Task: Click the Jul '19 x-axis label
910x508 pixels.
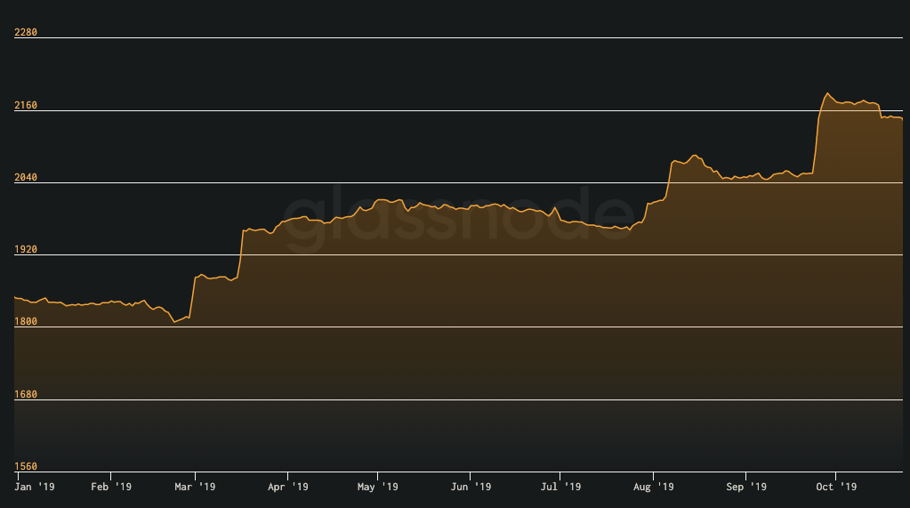Action: [x=560, y=487]
